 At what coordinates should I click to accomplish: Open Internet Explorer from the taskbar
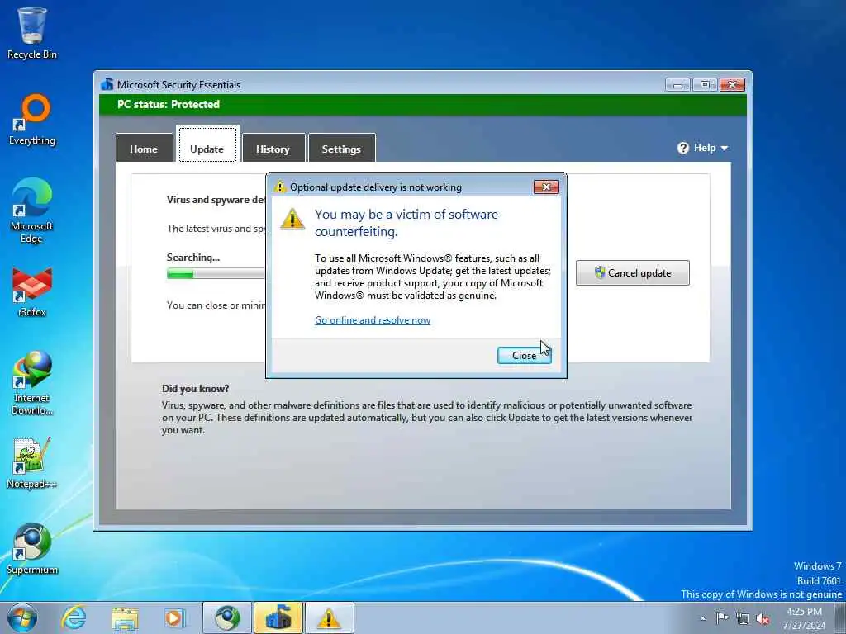click(74, 617)
